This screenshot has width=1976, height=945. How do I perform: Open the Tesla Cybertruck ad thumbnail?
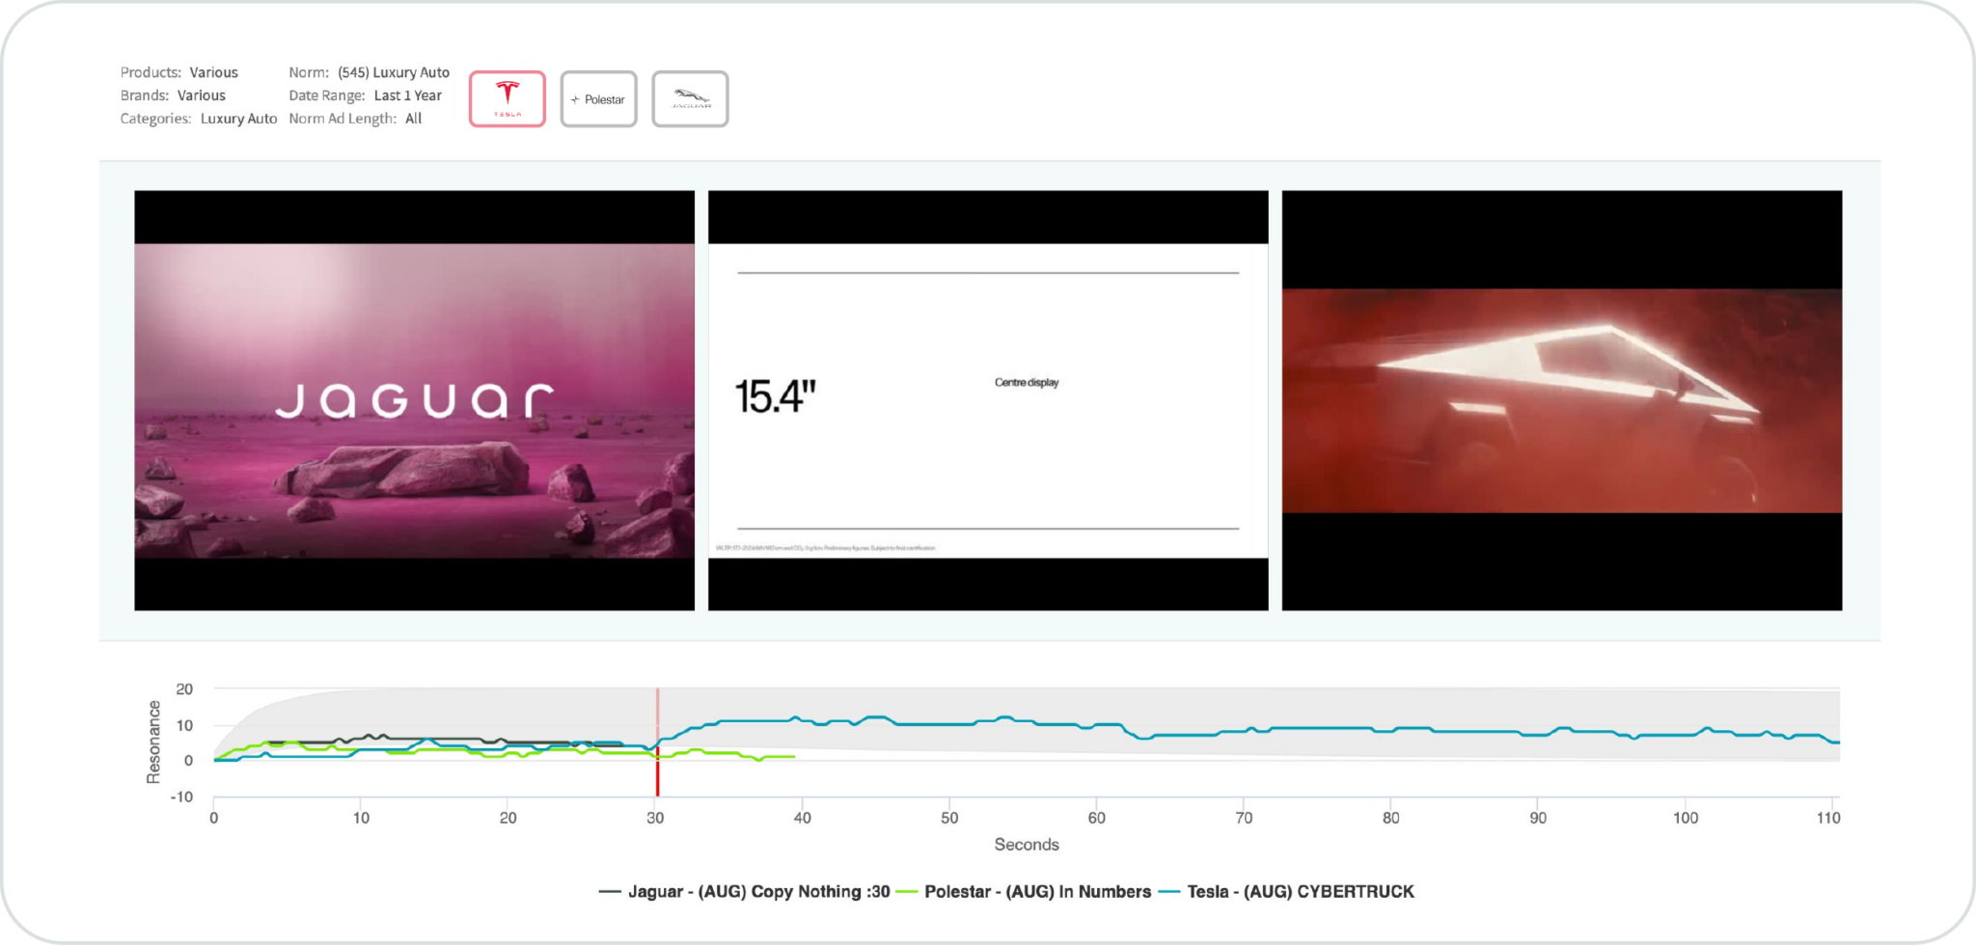click(1561, 400)
